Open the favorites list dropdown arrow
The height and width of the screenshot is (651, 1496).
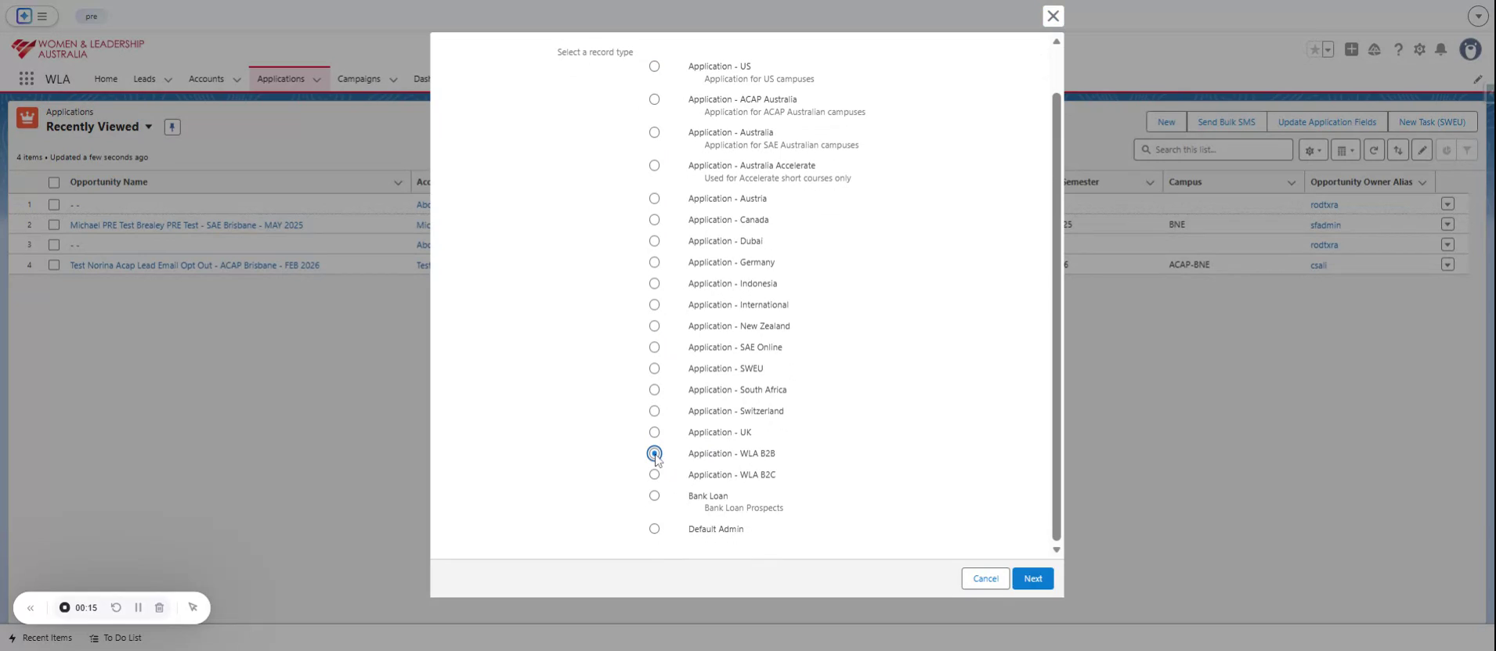[x=1328, y=49]
